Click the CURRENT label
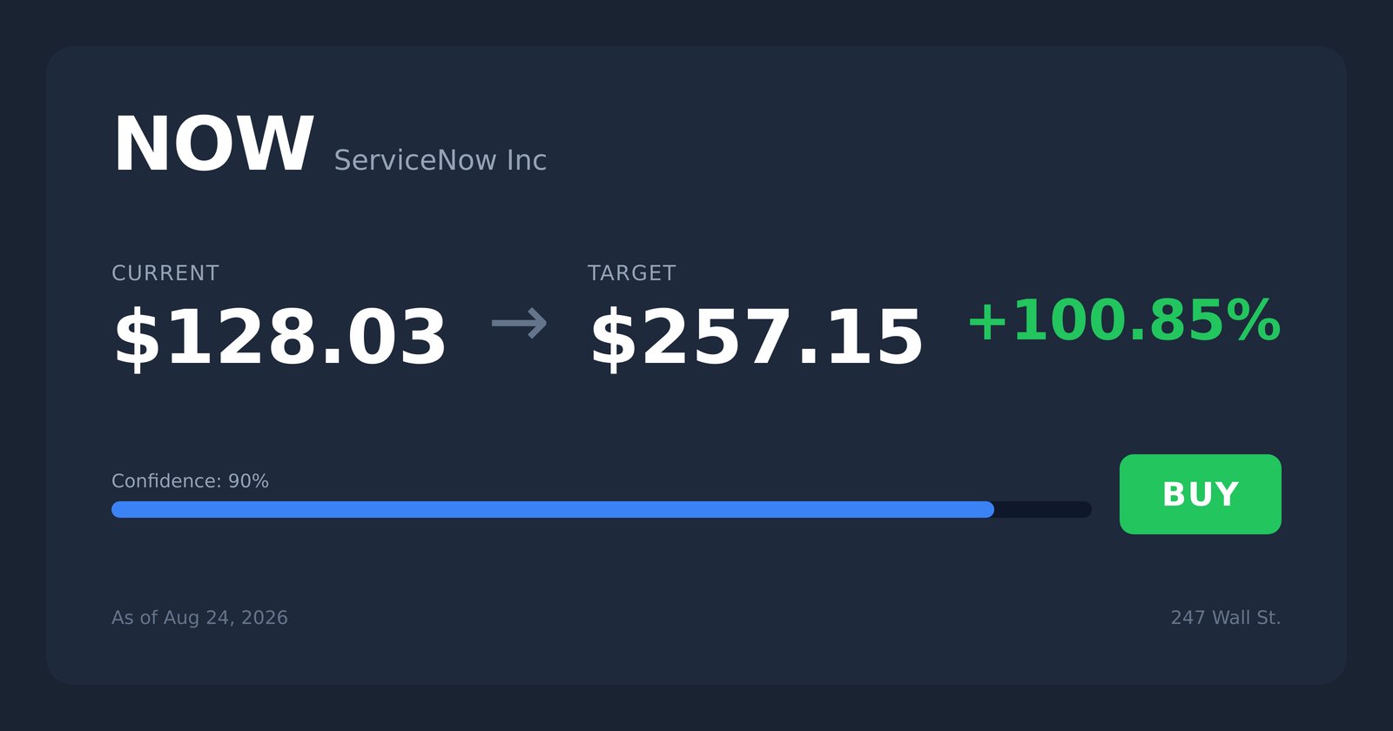This screenshot has height=731, width=1393. [x=165, y=273]
